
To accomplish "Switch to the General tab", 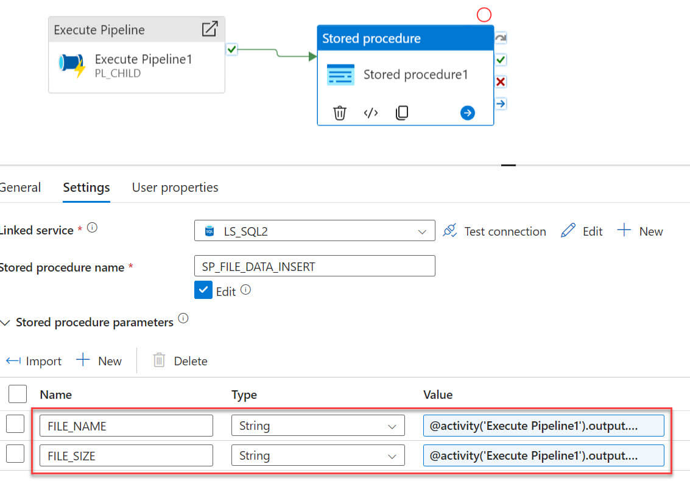I will pyautogui.click(x=20, y=188).
